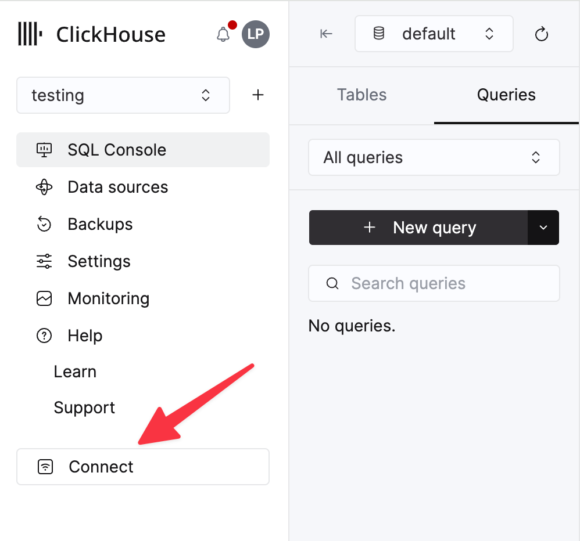The image size is (580, 541).
Task: Click the database icon next to default
Action: 378,34
